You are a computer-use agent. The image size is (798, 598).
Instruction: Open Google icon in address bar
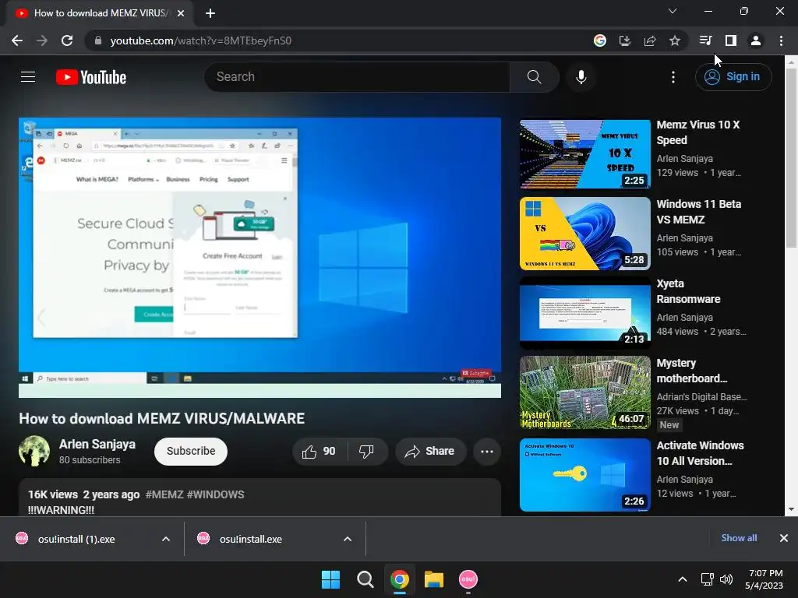600,40
